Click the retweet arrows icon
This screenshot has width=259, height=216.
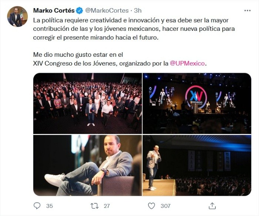pos(94,206)
